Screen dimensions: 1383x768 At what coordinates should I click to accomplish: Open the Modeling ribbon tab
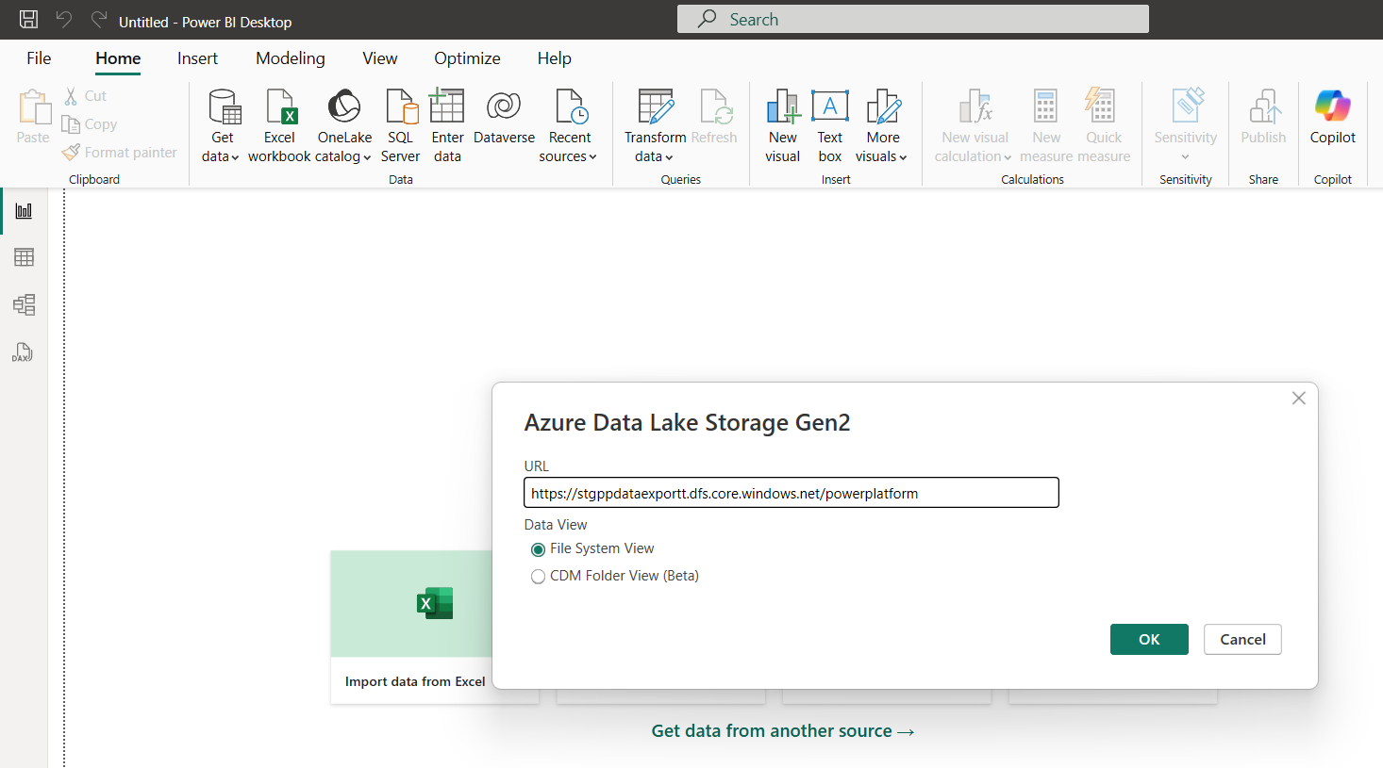(x=290, y=58)
